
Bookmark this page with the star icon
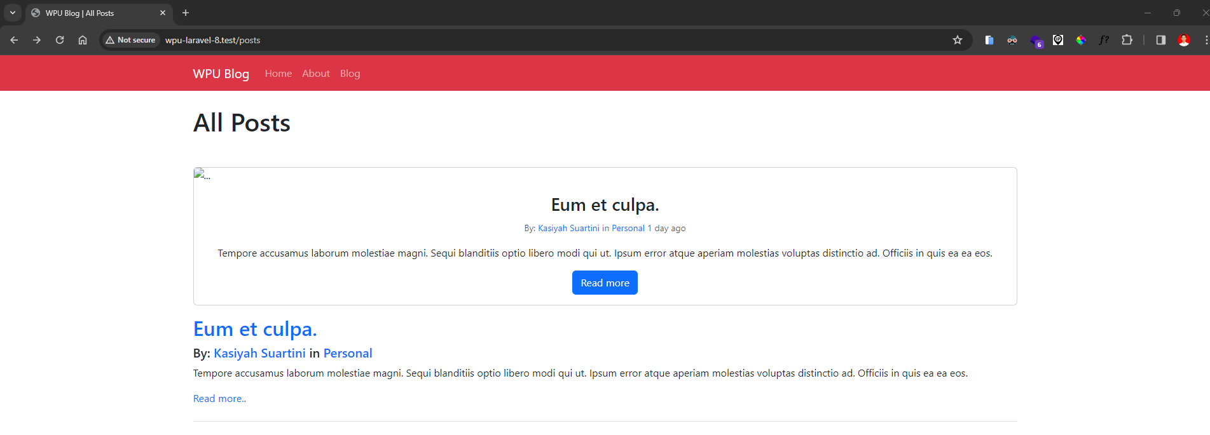click(957, 40)
